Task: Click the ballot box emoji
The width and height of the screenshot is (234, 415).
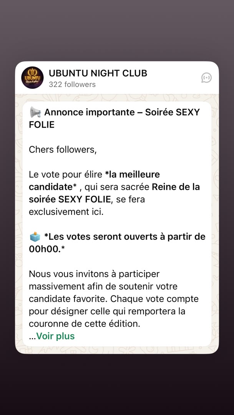Action: click(x=35, y=237)
